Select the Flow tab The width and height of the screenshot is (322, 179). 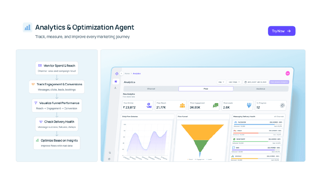[206, 89]
